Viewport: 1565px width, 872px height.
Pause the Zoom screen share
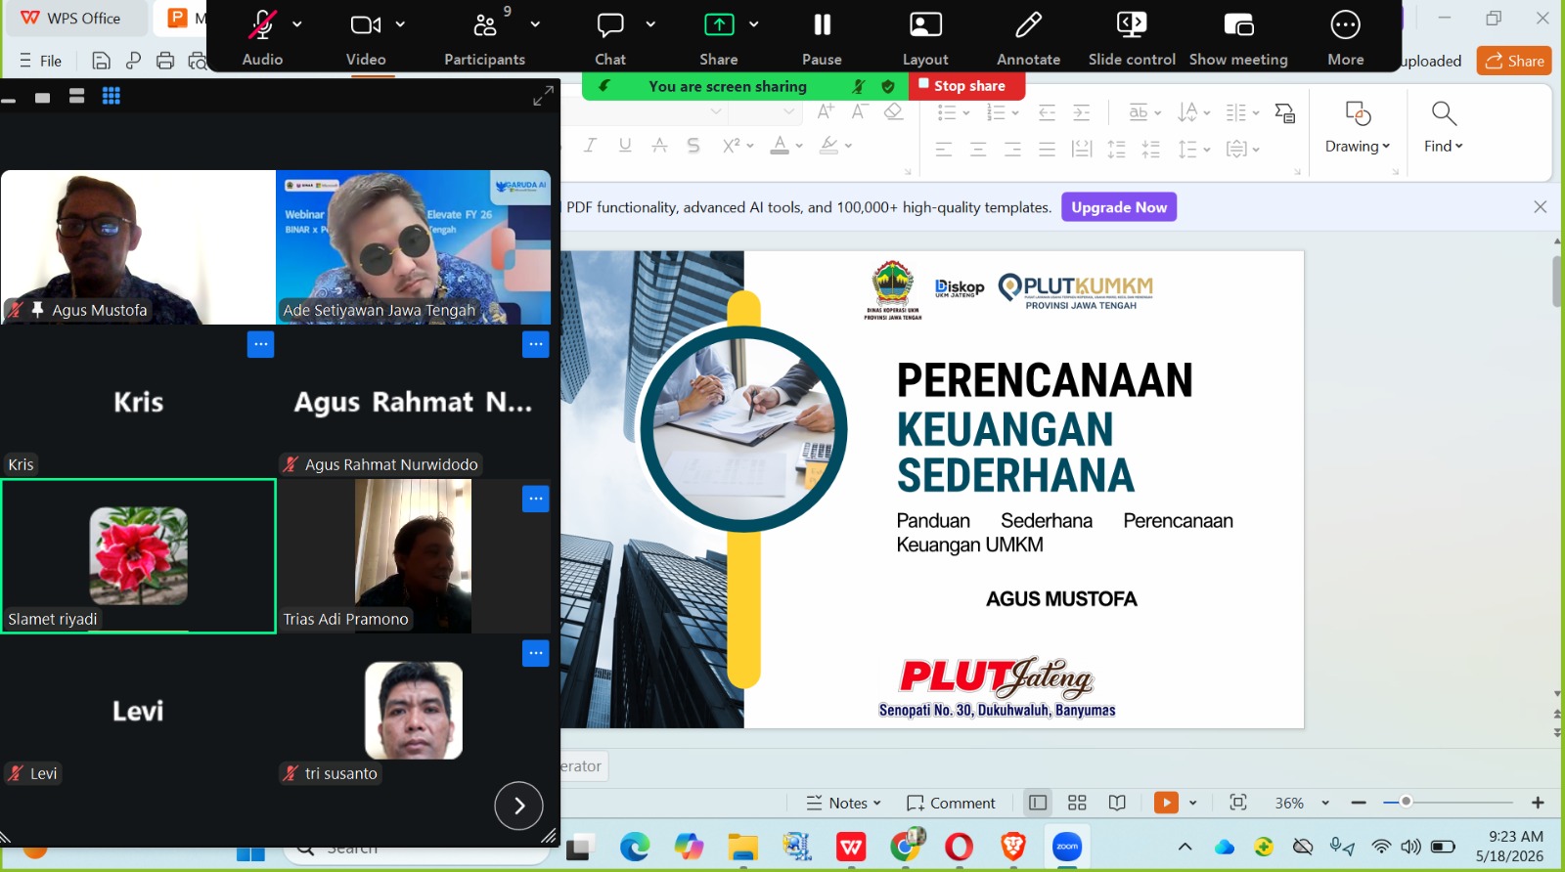[x=822, y=37]
